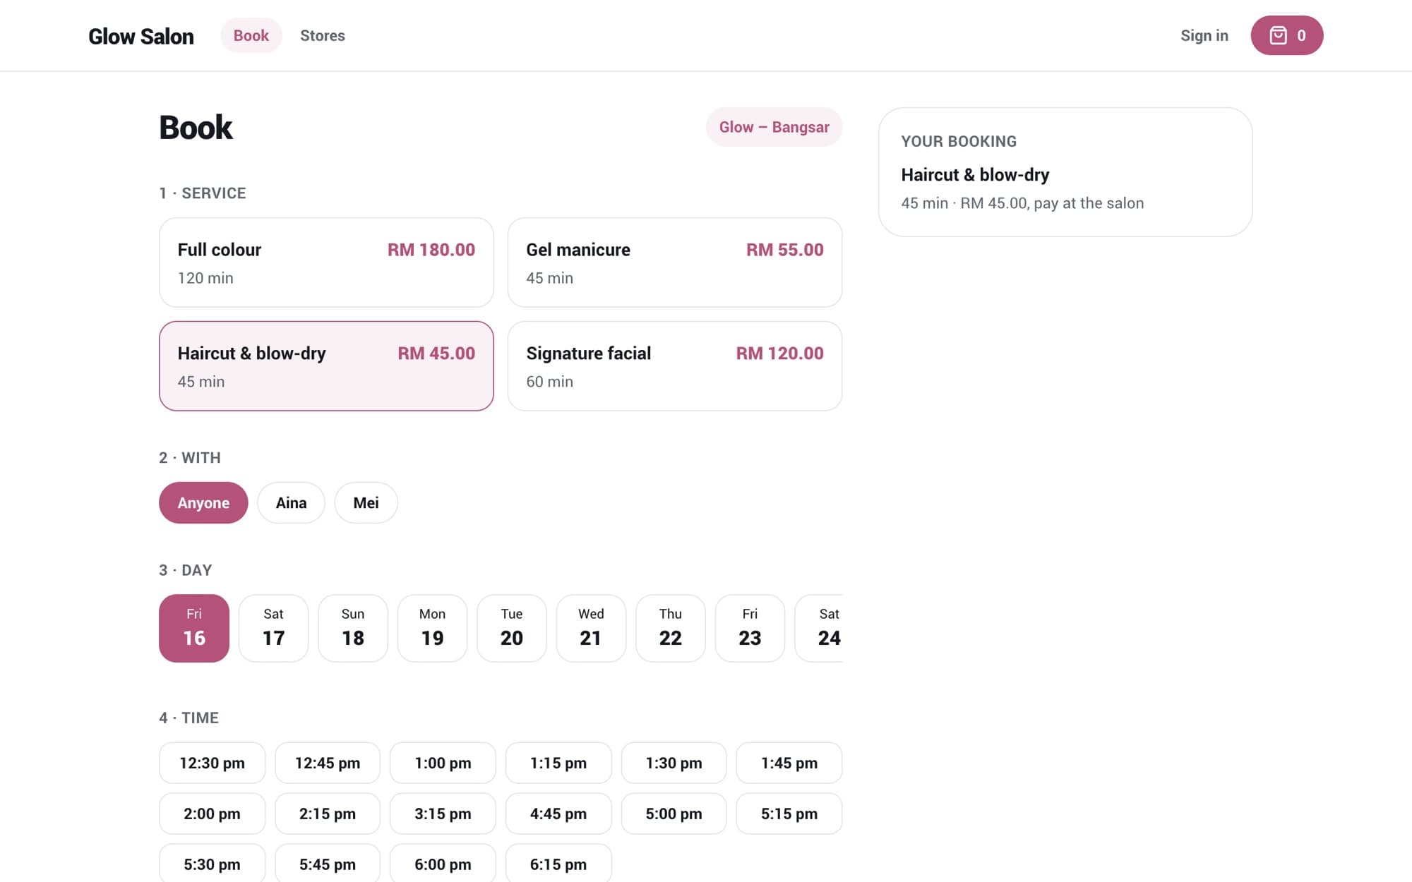Choose Thu 22 as the day

click(671, 628)
